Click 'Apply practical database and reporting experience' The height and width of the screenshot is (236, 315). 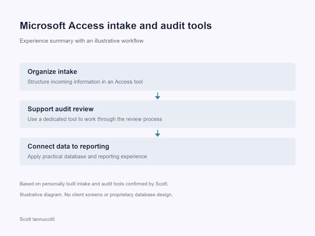click(87, 156)
